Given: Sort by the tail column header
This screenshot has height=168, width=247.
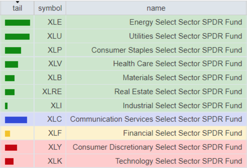Looking at the screenshot, I should (17, 8).
